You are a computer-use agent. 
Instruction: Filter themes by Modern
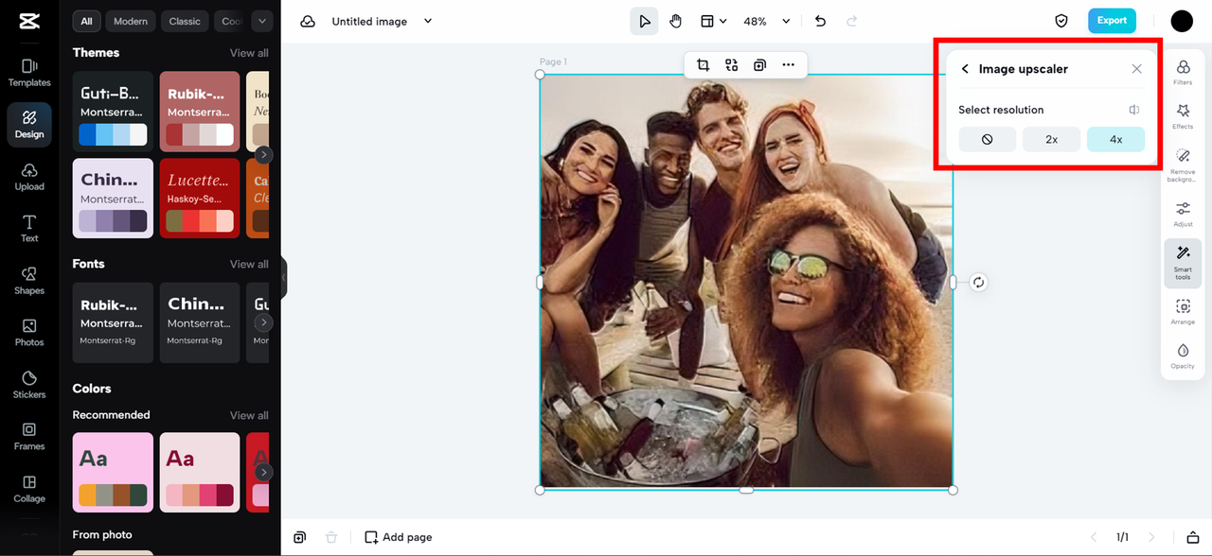131,21
